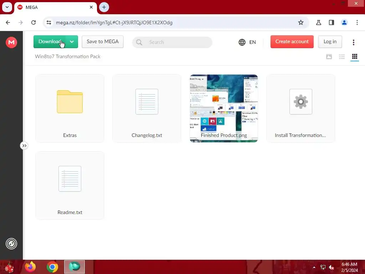View site information icon in address bar
The width and height of the screenshot is (365, 274).
(49, 22)
